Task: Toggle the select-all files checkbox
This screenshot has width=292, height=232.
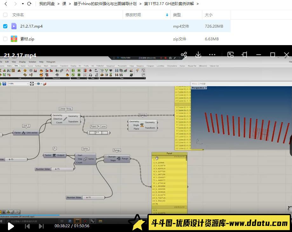Action: pyautogui.click(x=5, y=15)
